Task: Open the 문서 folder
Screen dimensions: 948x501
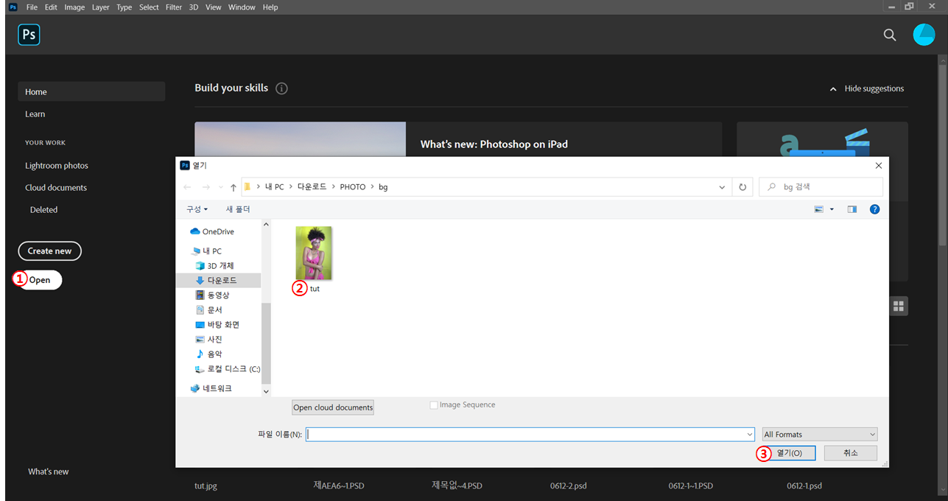Action: (x=208, y=310)
